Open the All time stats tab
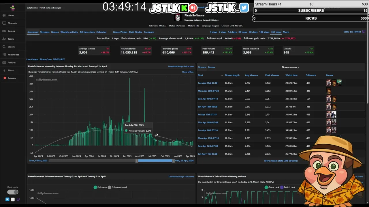Viewport: 369px width, 207px height. click(x=87, y=32)
